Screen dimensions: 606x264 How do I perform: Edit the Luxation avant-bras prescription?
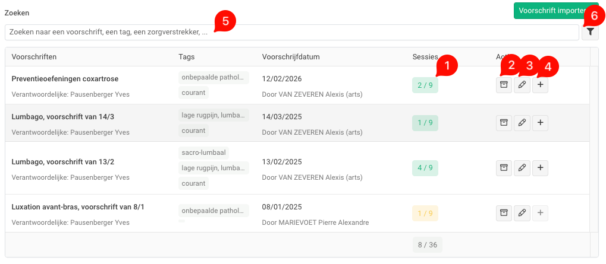522,212
